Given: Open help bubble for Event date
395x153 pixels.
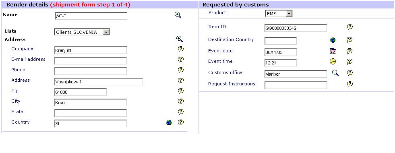Looking at the screenshot, I should pyautogui.click(x=350, y=51).
